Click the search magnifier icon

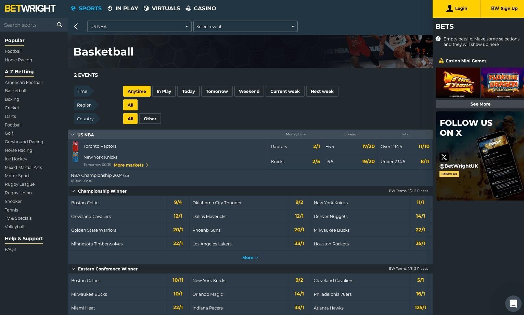(60, 25)
